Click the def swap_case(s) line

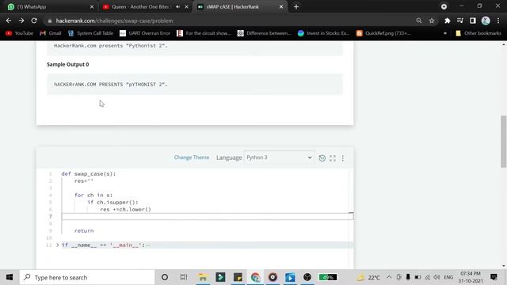[88, 174]
